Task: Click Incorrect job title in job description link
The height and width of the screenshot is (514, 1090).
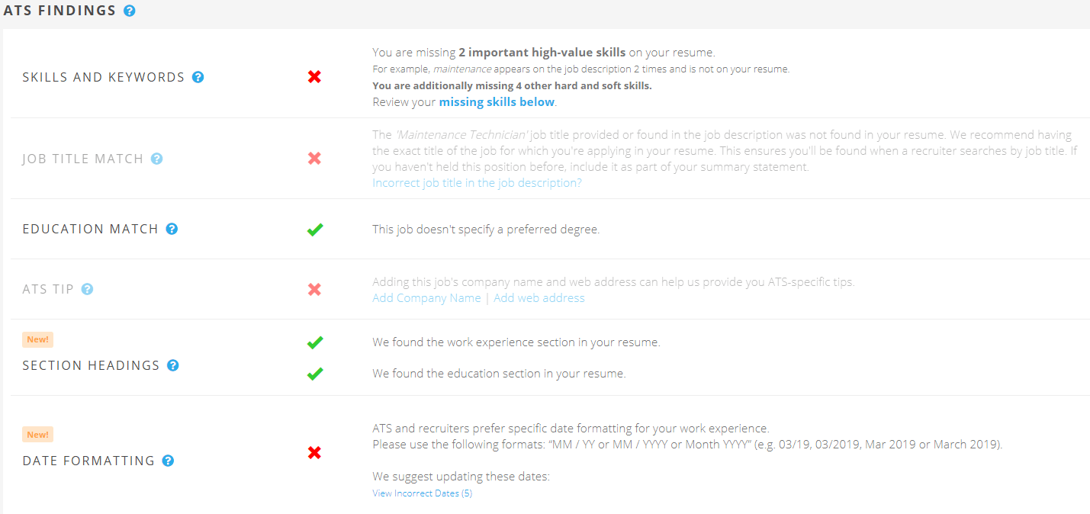Action: [x=477, y=182]
